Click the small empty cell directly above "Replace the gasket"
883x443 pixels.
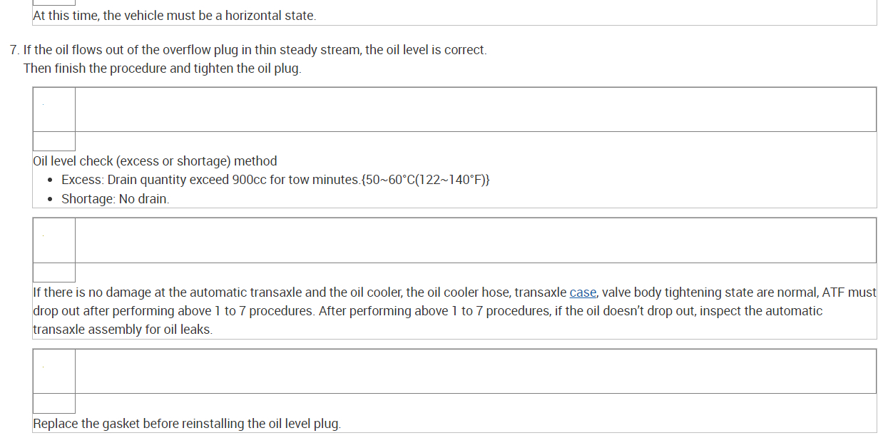point(53,403)
